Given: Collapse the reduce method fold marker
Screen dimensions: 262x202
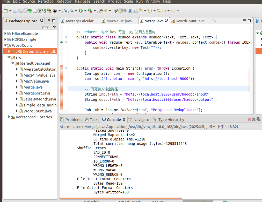Looking at the screenshot, I should [66, 42].
